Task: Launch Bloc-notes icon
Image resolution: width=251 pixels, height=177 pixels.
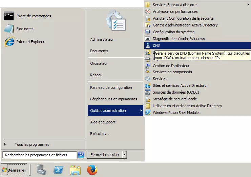Action: [9, 29]
